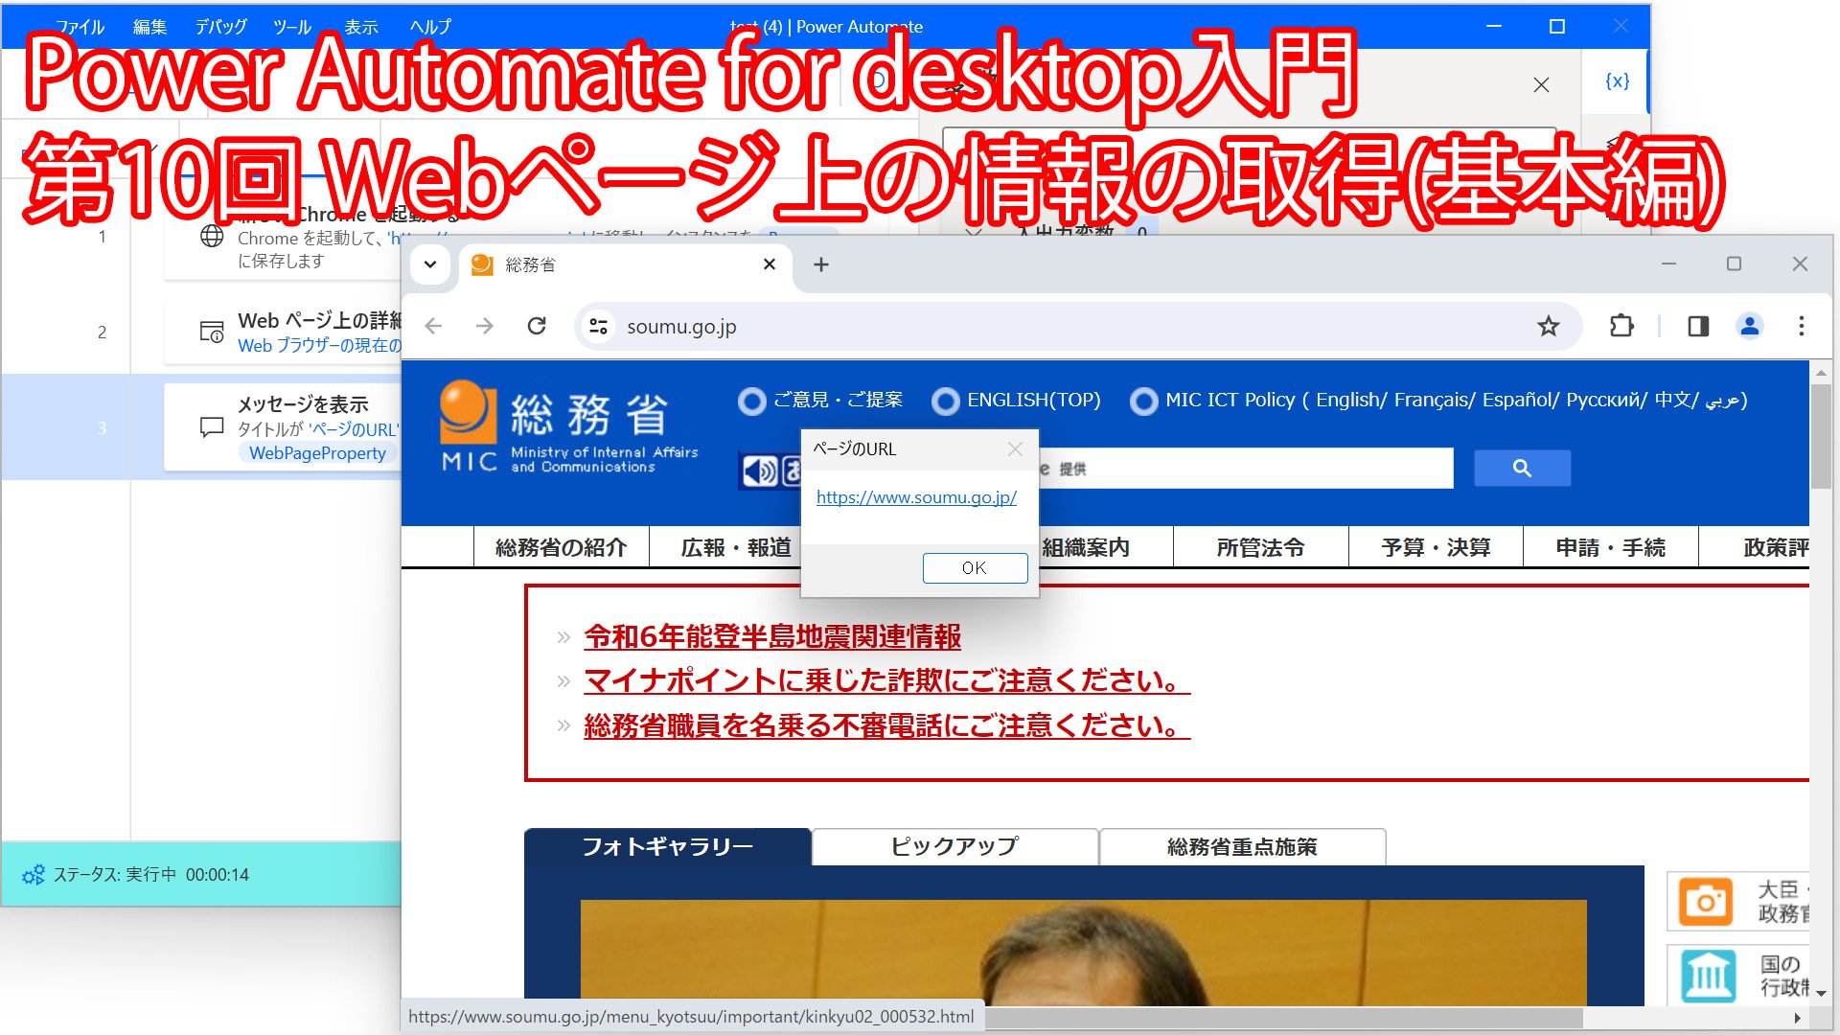Toggle the Chrome side panel
Image resolution: width=1840 pixels, height=1035 pixels.
point(1698,327)
